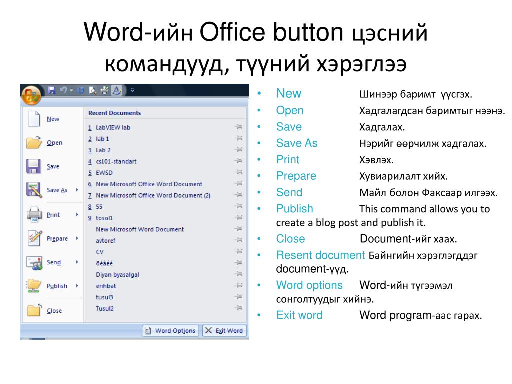The width and height of the screenshot is (512, 384).
Task: Pin the avtoref recent document
Action: click(239, 240)
